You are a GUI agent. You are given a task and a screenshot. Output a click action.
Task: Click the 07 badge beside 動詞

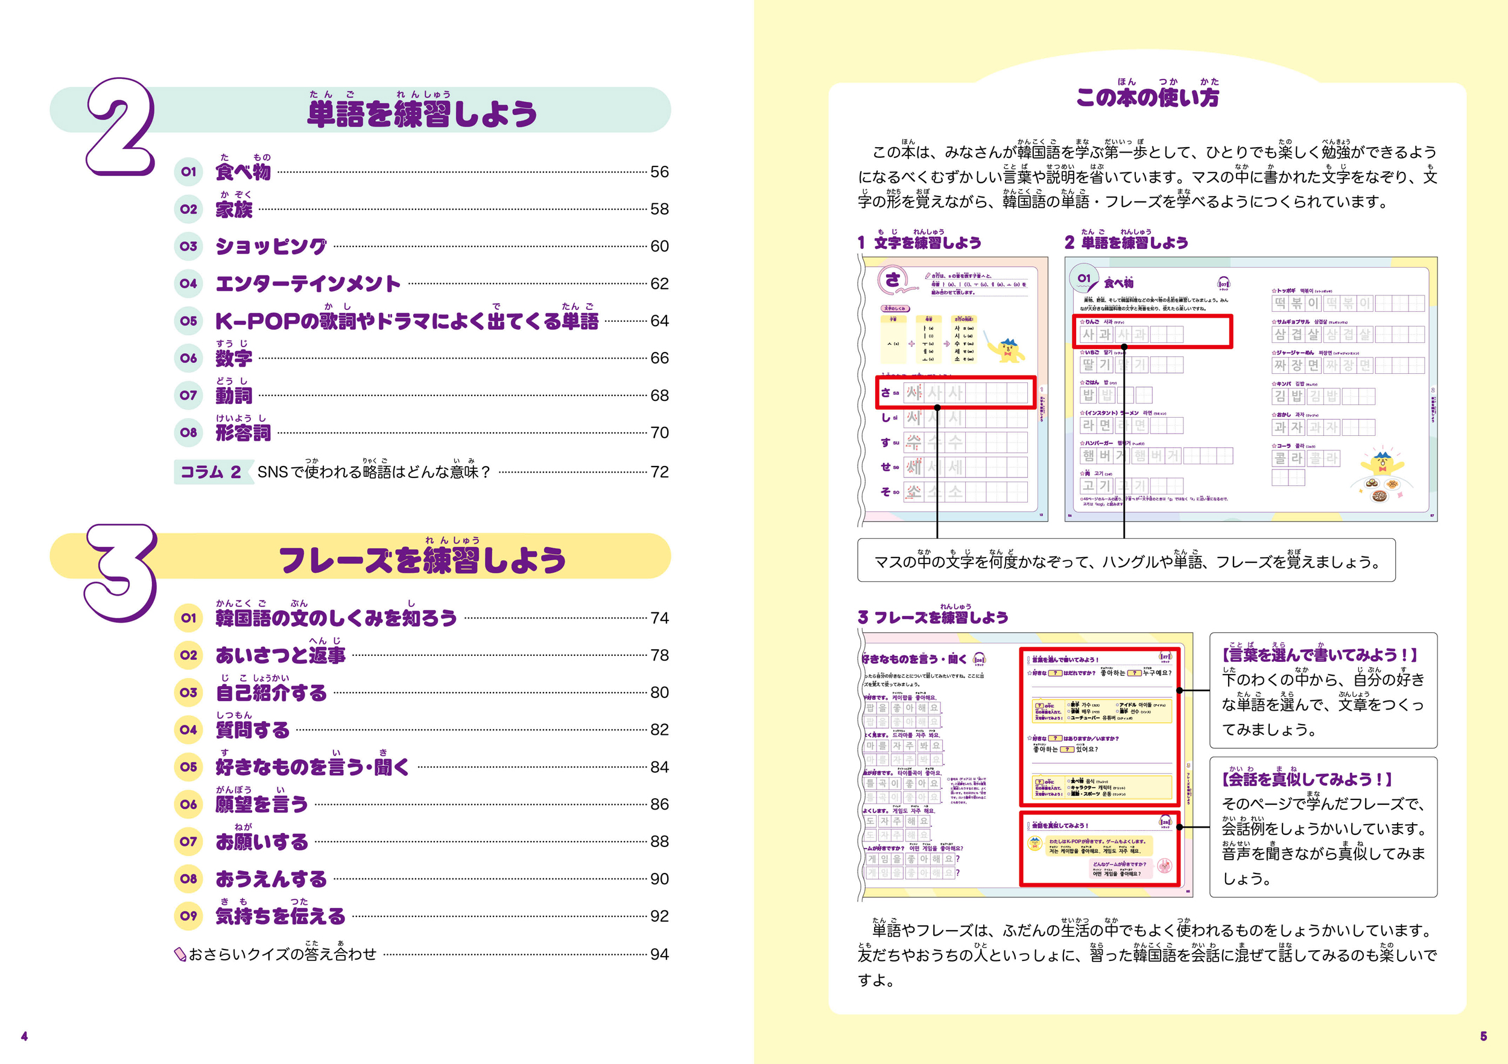(188, 395)
